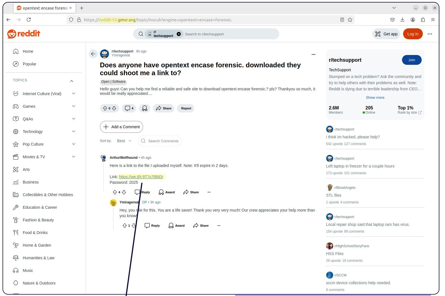Viewport: 445px width, 296px height.
Task: List all tabs dropdown arrow
Action: click(394, 8)
